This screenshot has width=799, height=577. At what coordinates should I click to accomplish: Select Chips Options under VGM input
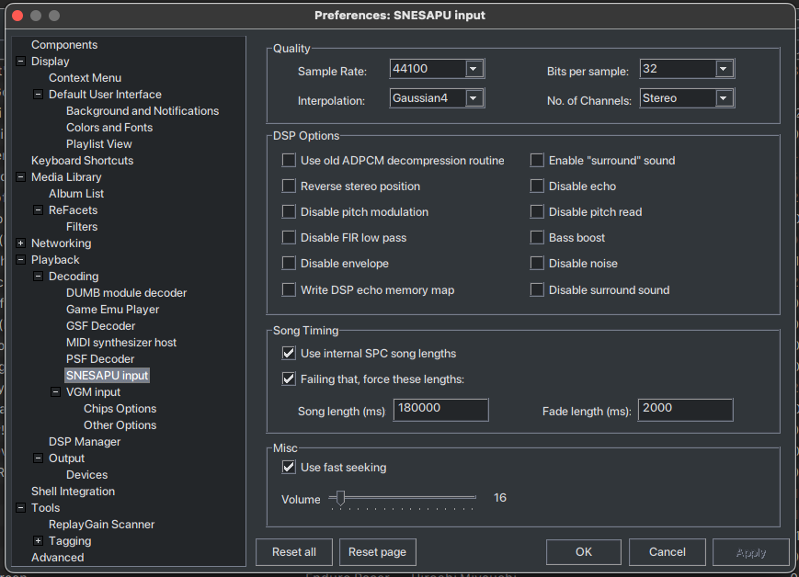coord(120,409)
